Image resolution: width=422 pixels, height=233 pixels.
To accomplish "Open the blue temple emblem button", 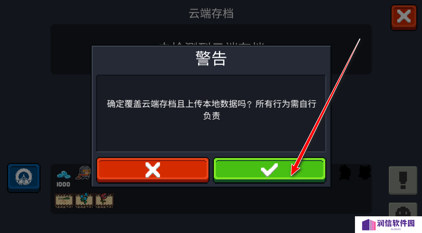I will (24, 178).
